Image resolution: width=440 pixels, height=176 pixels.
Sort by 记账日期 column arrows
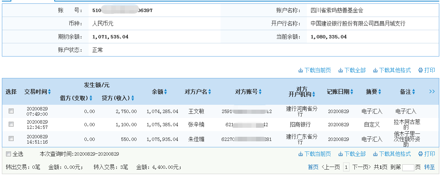click(x=352, y=92)
